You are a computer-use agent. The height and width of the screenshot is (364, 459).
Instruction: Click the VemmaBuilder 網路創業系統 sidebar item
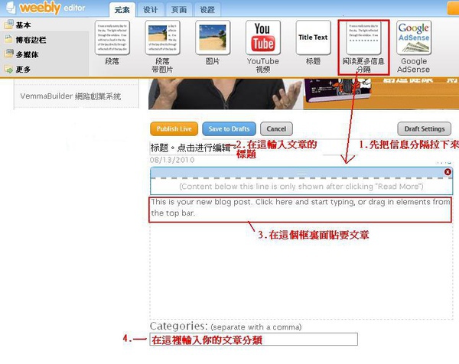[x=70, y=96]
